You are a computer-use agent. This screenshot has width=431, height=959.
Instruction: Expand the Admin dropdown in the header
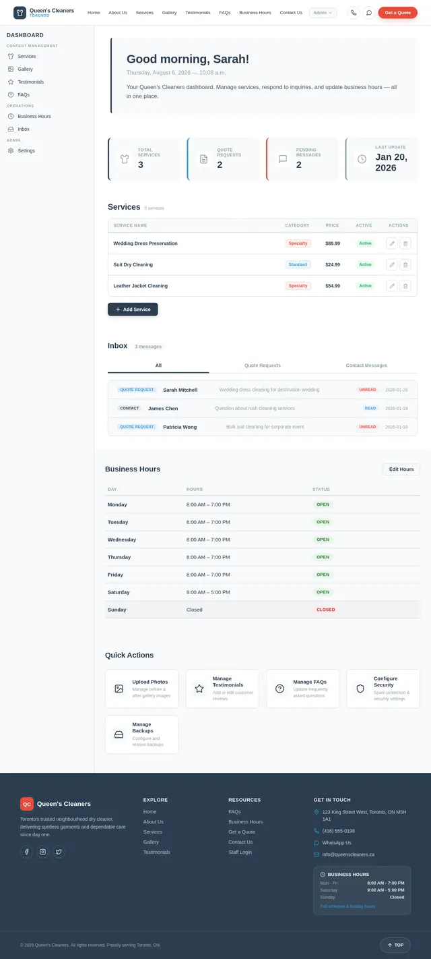coord(323,13)
